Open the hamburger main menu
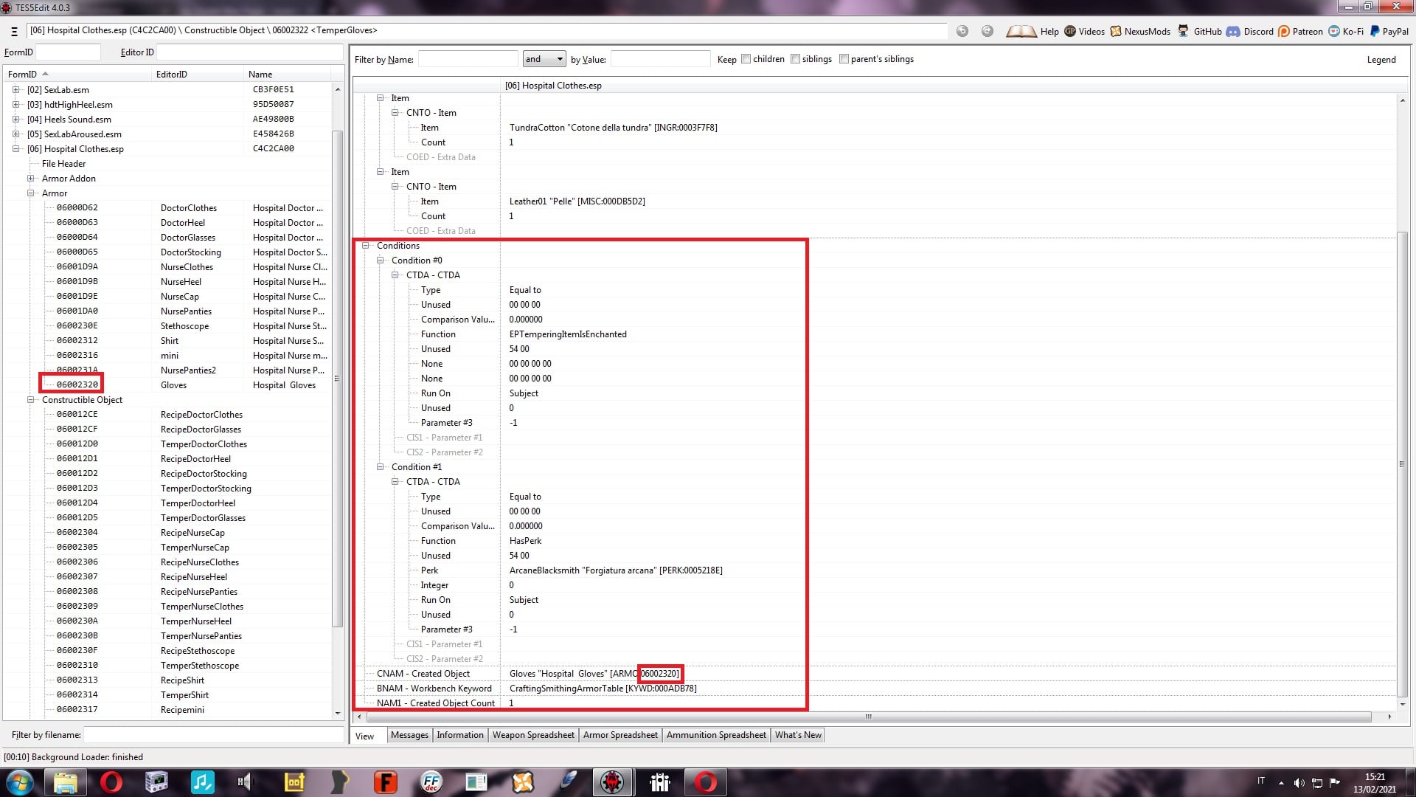Screen dimensions: 1416x797 (x=14, y=31)
